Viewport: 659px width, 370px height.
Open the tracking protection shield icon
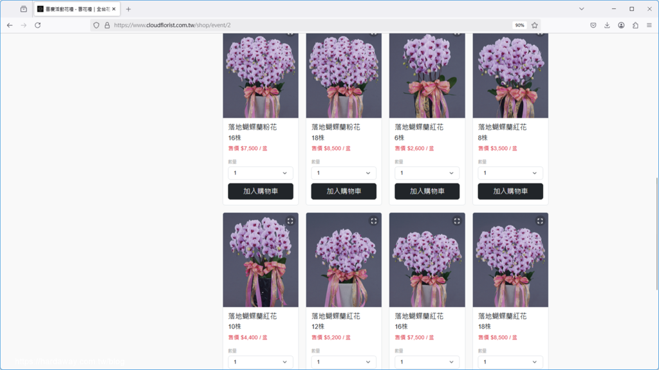(97, 25)
